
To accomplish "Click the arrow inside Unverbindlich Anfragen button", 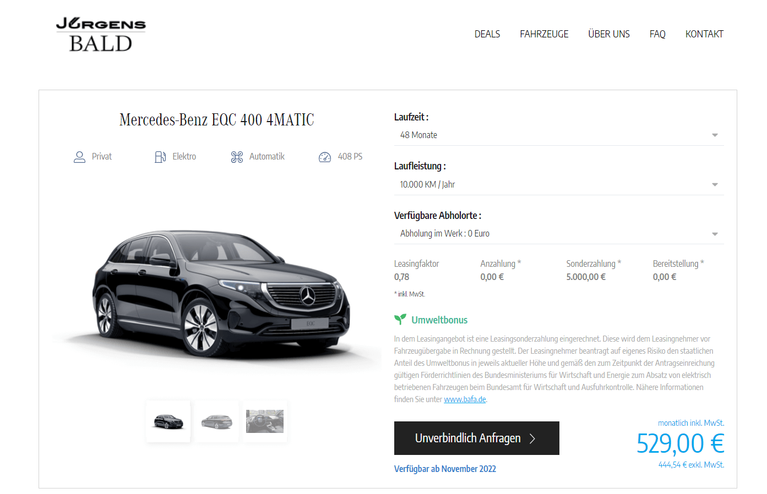I will [532, 438].
